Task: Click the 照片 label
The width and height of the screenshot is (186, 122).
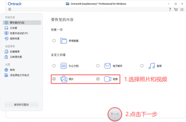Action: point(71,79)
